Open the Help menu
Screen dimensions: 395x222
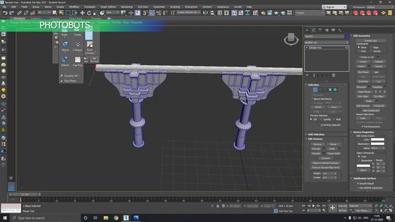249,7
